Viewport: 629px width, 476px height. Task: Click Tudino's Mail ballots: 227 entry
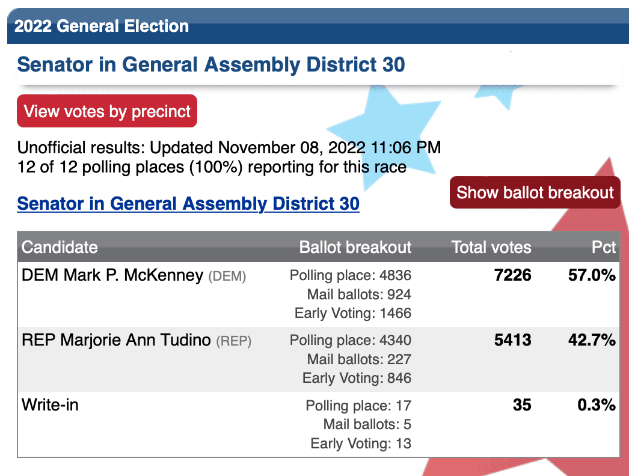359,359
